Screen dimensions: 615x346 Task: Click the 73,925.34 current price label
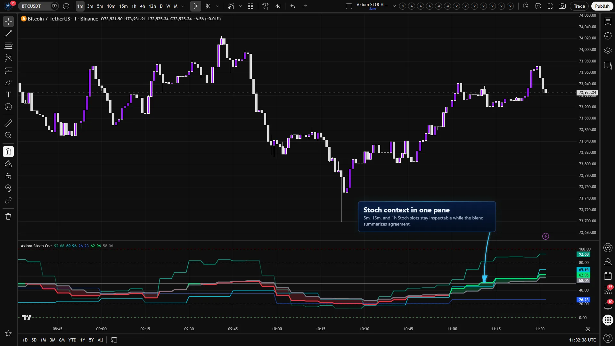(x=587, y=93)
